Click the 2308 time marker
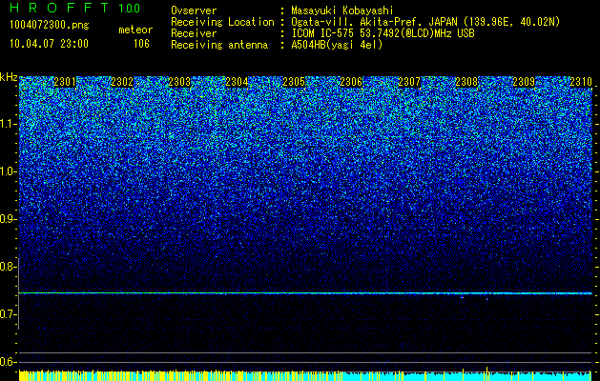 click(x=466, y=82)
